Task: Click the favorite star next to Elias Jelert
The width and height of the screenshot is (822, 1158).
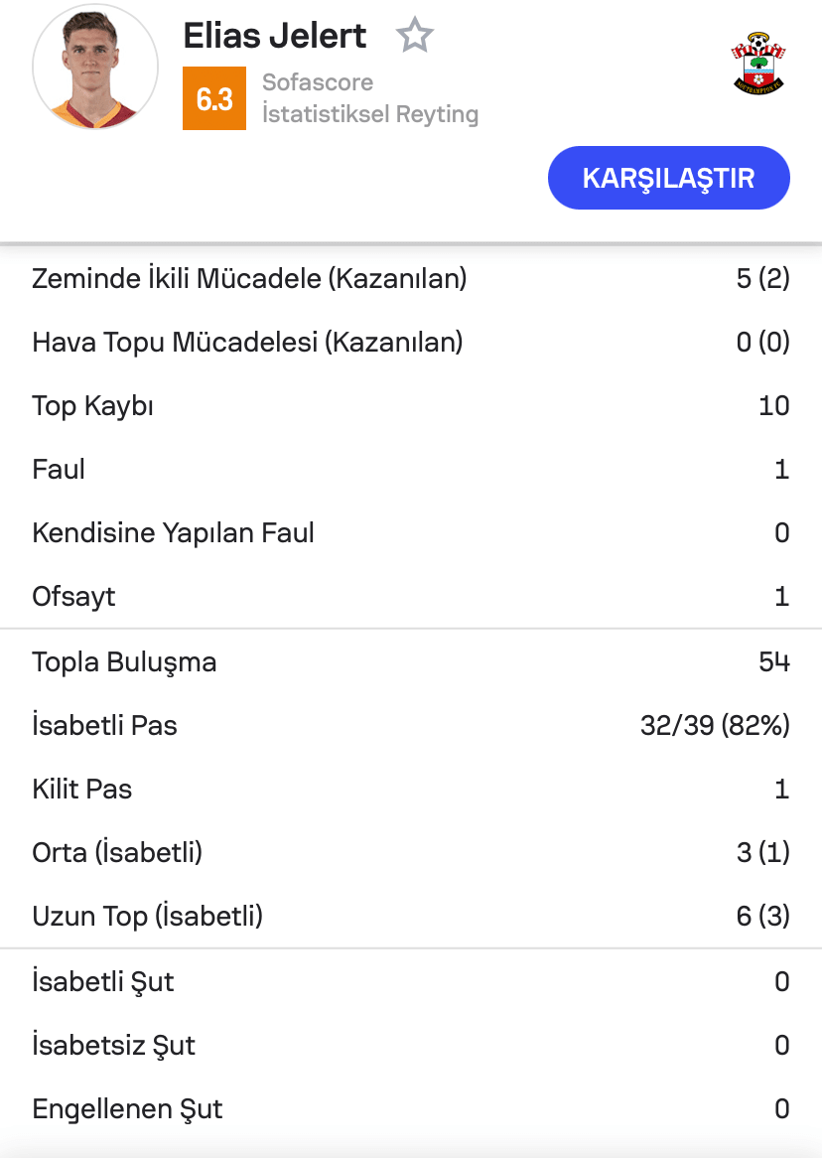Action: (x=414, y=37)
